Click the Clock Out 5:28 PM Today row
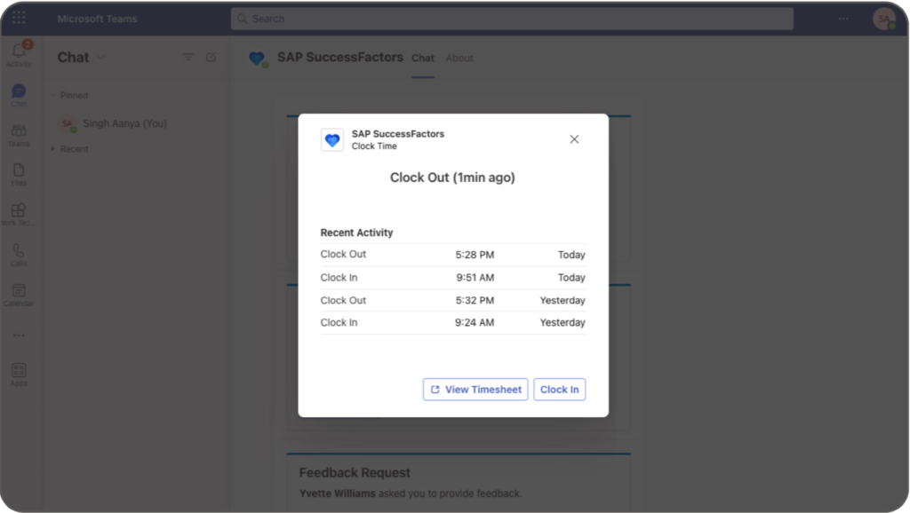 click(452, 255)
